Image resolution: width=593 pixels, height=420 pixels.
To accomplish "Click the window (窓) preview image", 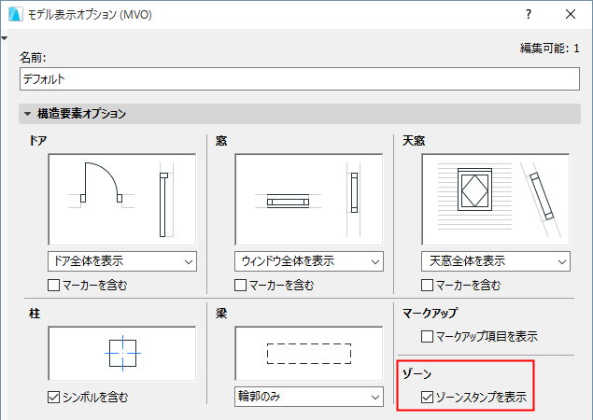I will coord(309,200).
